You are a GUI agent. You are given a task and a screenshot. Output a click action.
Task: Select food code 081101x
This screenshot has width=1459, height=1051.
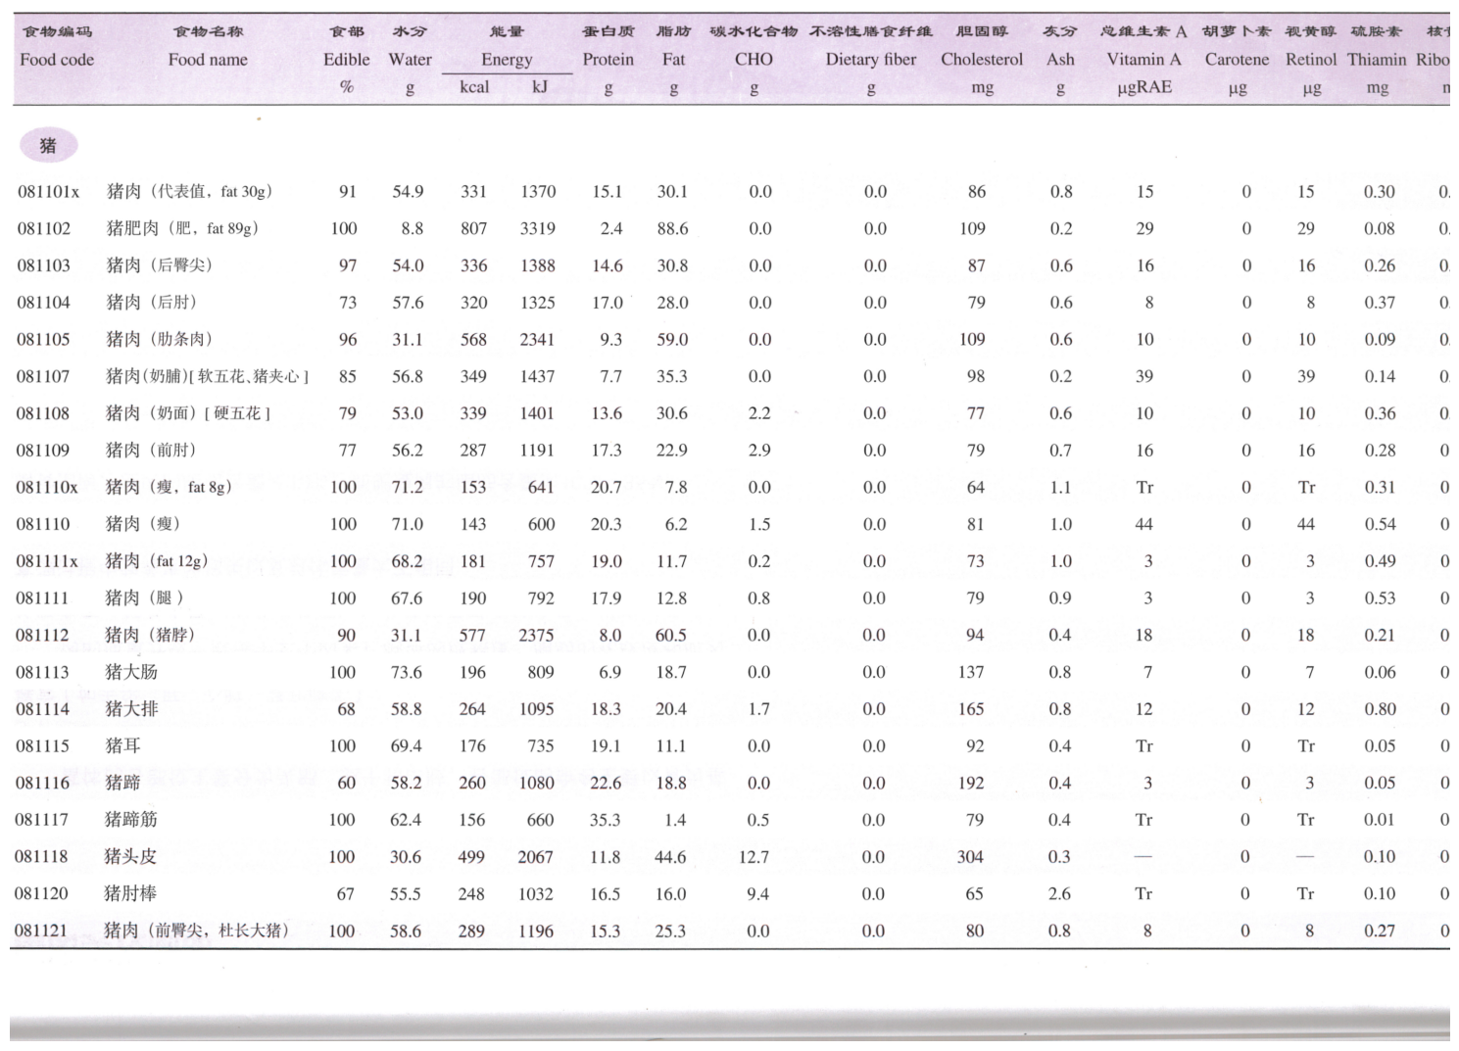48,192
